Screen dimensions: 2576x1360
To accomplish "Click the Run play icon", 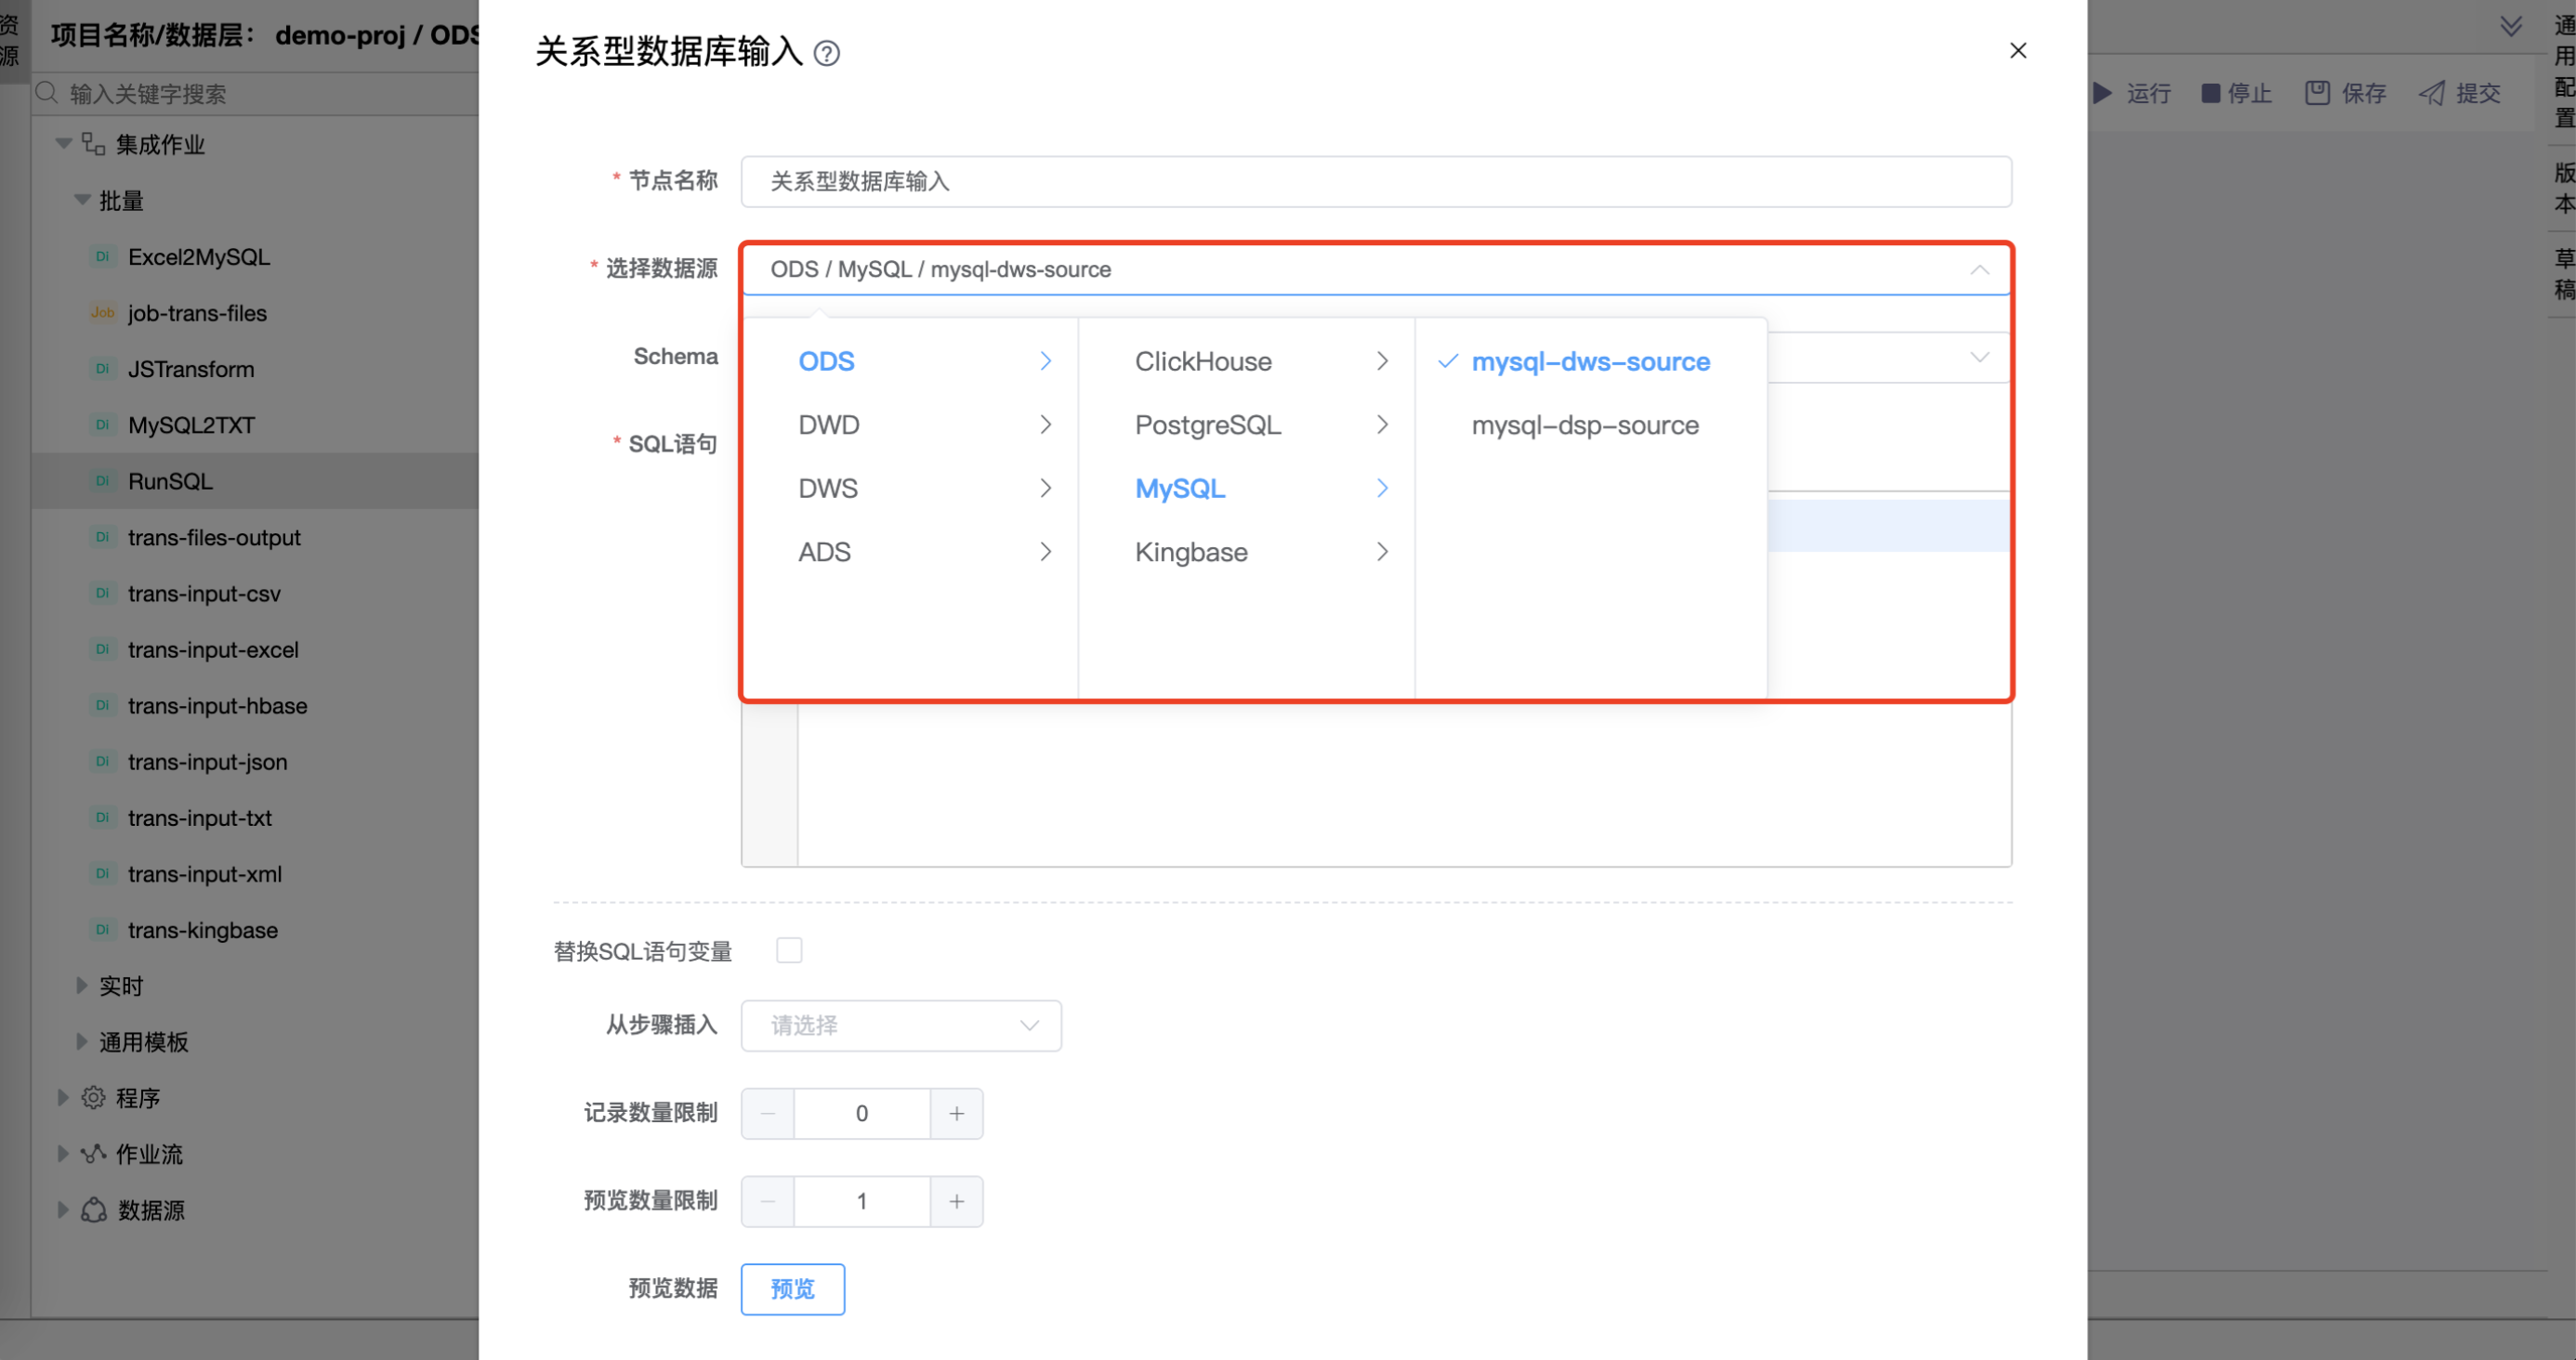I will [x=2102, y=93].
